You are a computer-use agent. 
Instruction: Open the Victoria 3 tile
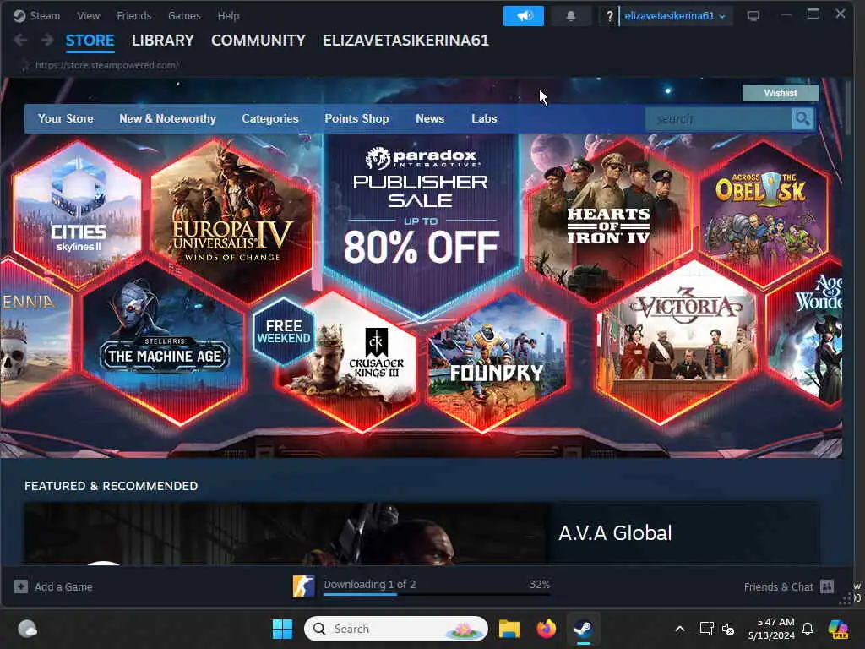[x=678, y=342]
